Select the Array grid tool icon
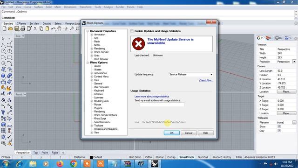This screenshot has width=298, height=168. (3, 131)
